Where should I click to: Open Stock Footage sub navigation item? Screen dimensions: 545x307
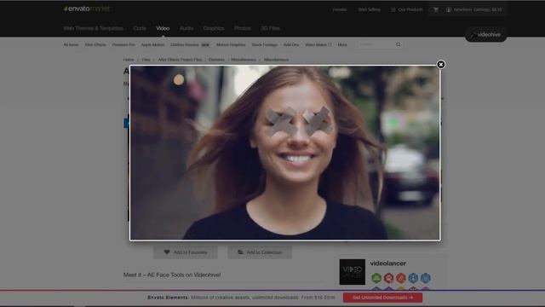pos(265,45)
